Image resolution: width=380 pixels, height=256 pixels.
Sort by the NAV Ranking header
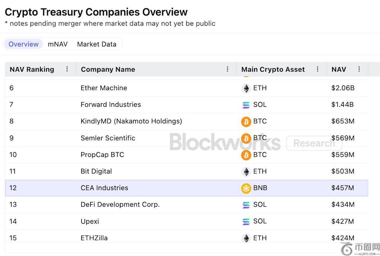(x=32, y=69)
